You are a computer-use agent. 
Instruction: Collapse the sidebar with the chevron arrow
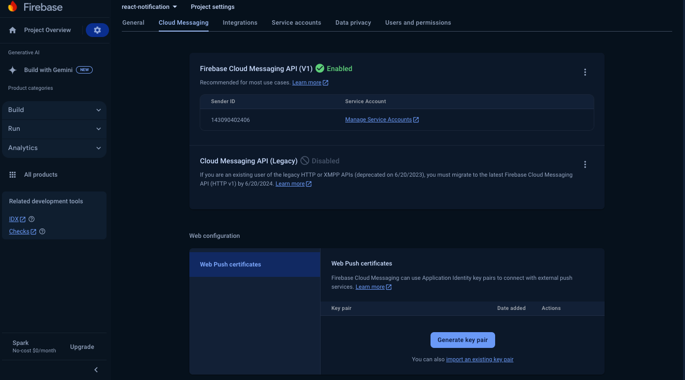point(96,370)
